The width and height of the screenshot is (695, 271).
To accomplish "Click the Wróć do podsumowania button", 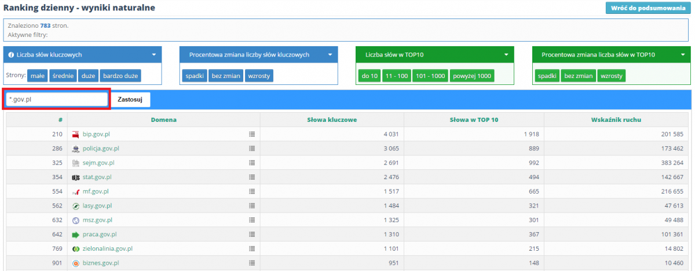I will pos(648,8).
